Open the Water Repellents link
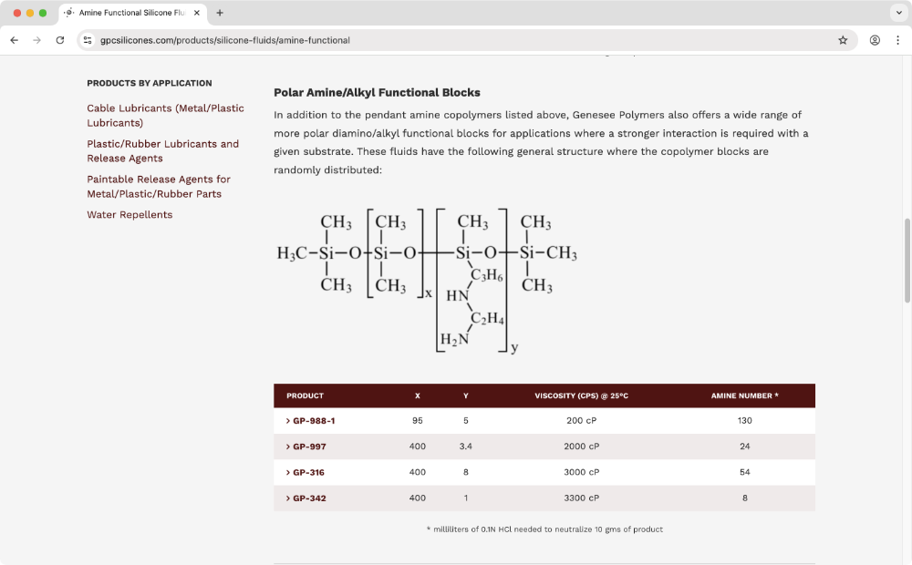Screen dimensions: 912x565 click(x=130, y=215)
